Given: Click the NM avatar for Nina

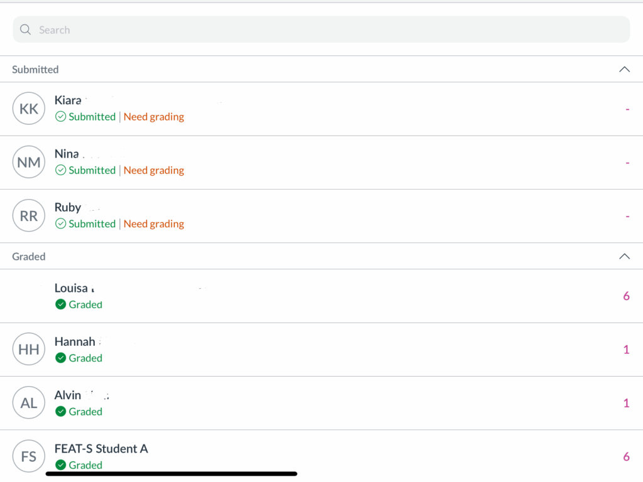Looking at the screenshot, I should coord(29,162).
